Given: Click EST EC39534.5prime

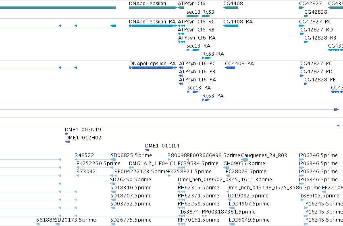Looking at the screenshot, I should [198, 164].
